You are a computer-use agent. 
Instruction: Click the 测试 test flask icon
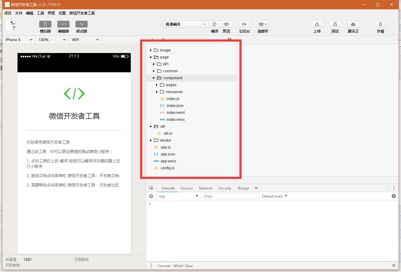pos(335,24)
